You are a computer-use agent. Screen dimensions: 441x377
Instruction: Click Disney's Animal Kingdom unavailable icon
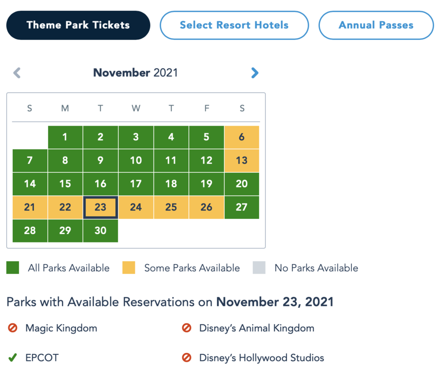186,328
